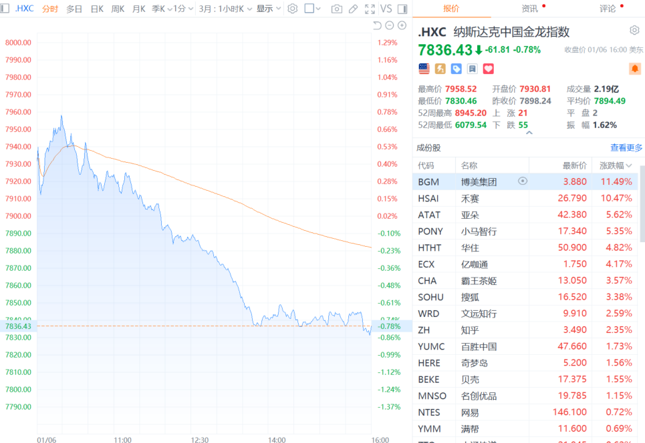Click the 7836.43 current price axis label
This screenshot has height=443, width=645.
coord(18,326)
